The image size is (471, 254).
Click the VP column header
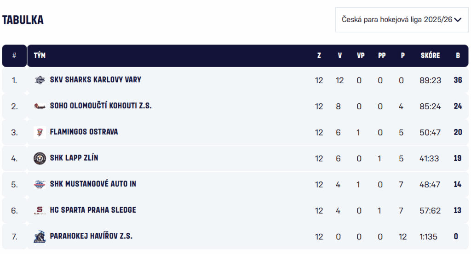tap(361, 56)
